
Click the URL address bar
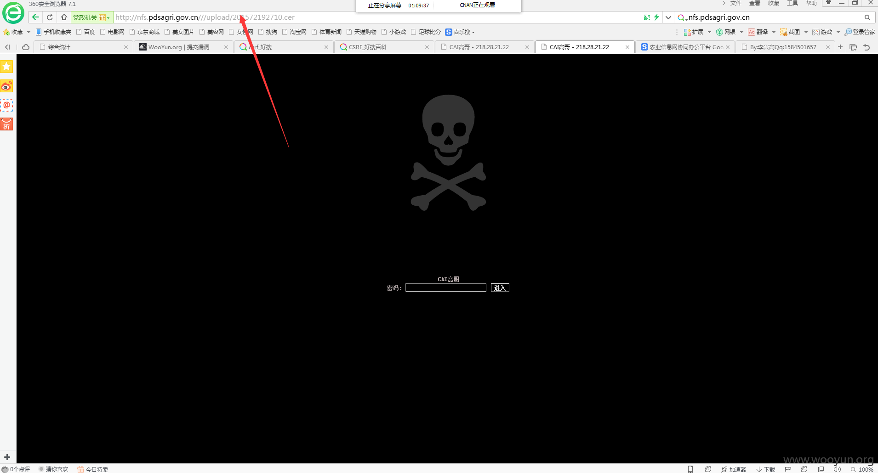pos(377,17)
